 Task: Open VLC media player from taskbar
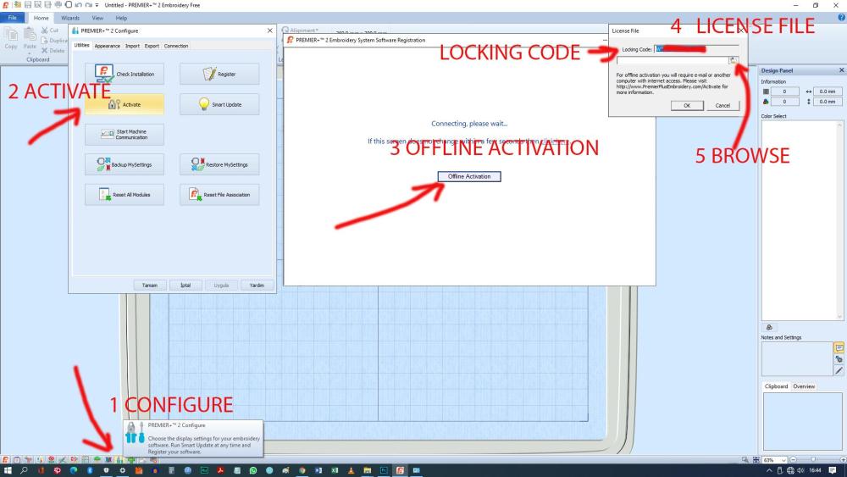point(352,470)
